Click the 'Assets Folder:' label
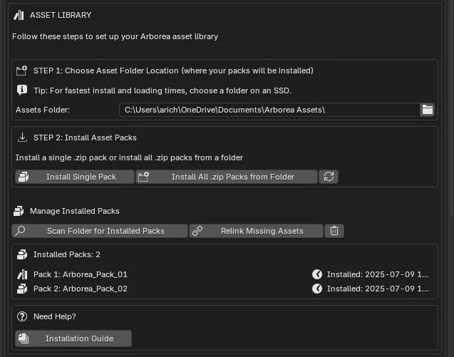454x357 pixels. [43, 110]
